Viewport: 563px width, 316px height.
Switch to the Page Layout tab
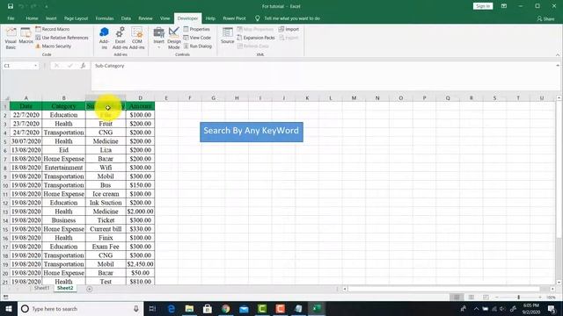pos(77,18)
